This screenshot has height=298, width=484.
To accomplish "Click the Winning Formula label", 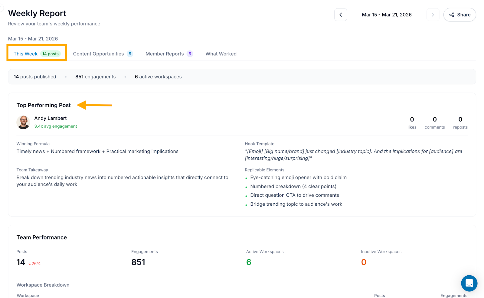I will 33,144.
